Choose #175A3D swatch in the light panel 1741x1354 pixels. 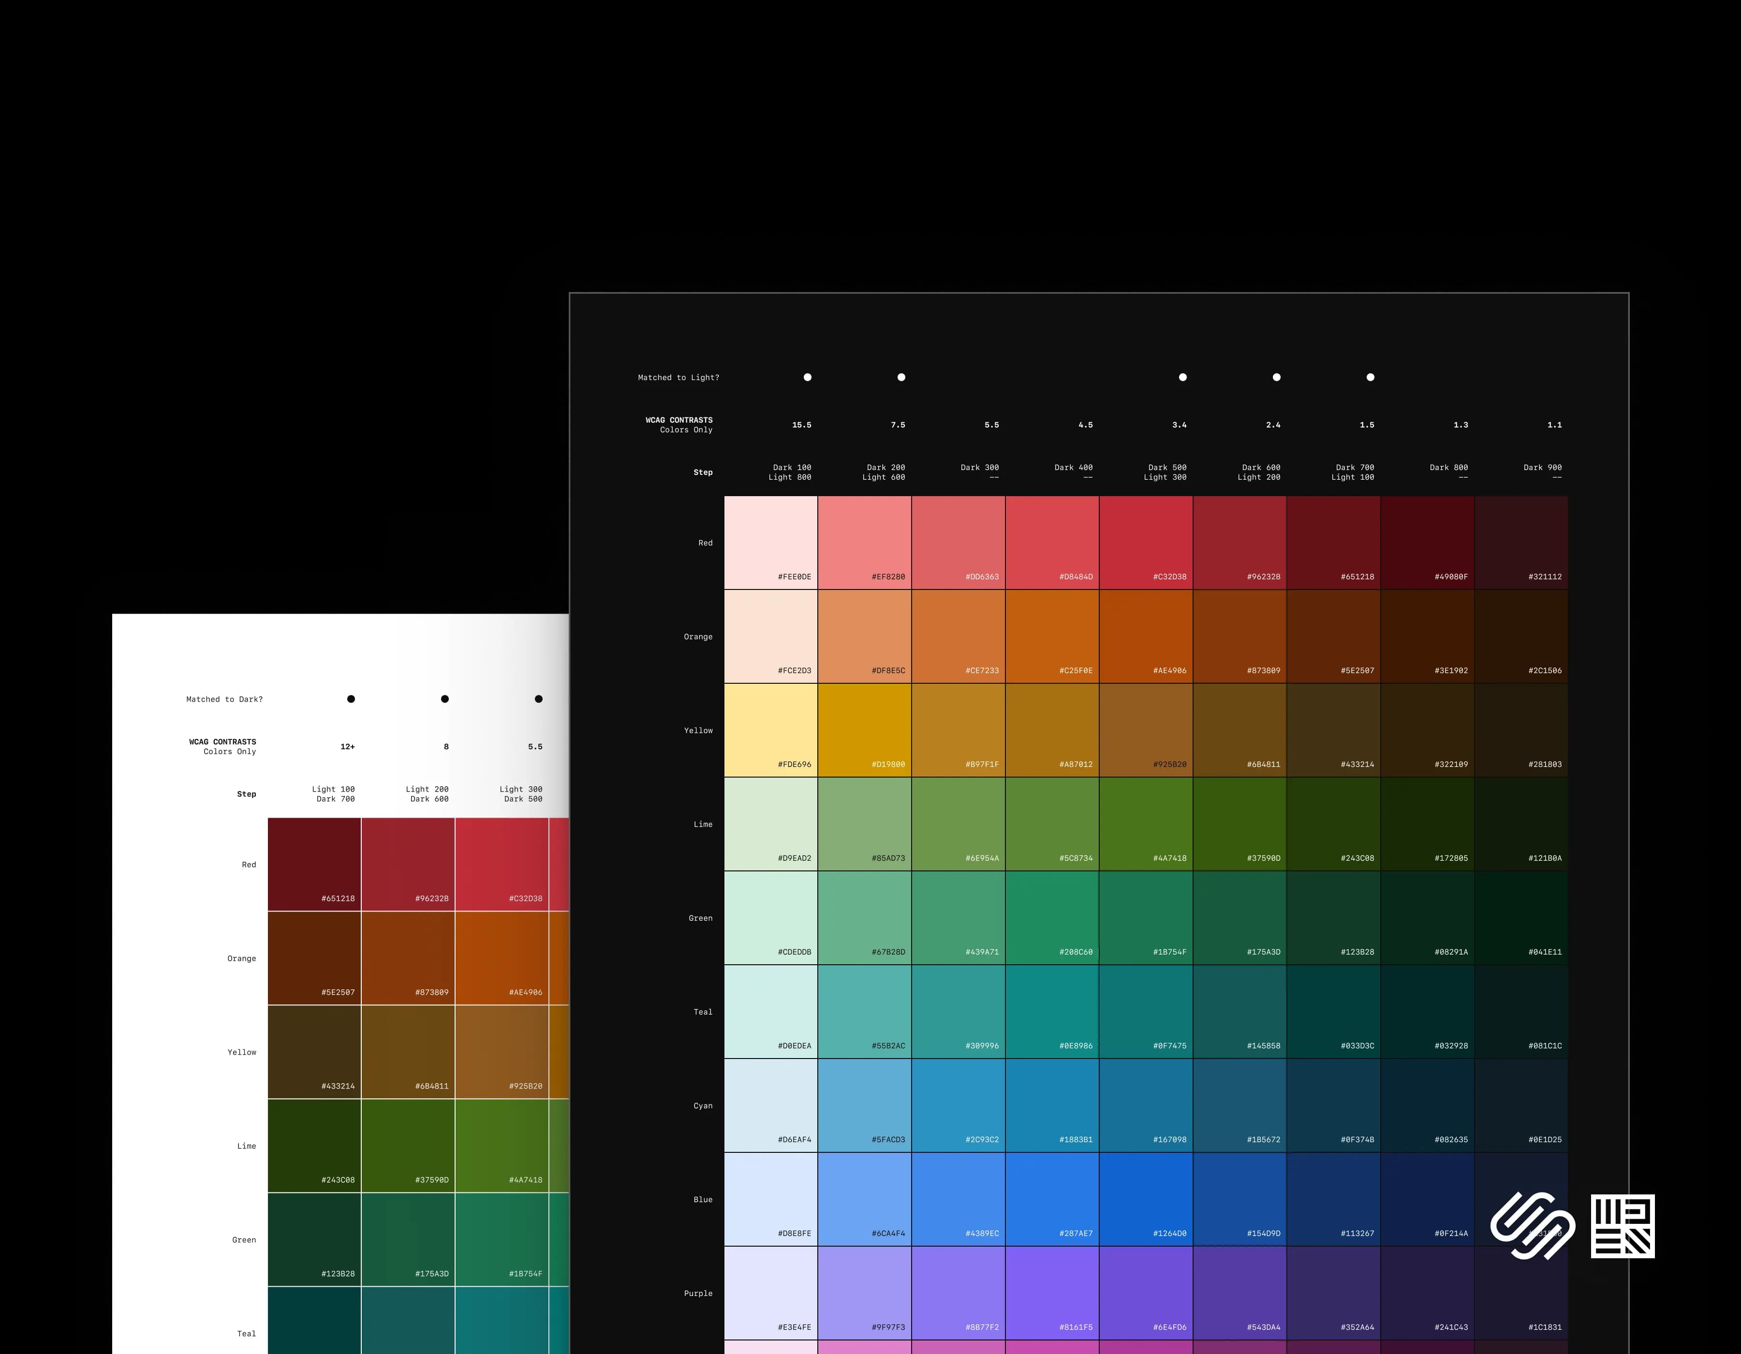coord(408,1240)
